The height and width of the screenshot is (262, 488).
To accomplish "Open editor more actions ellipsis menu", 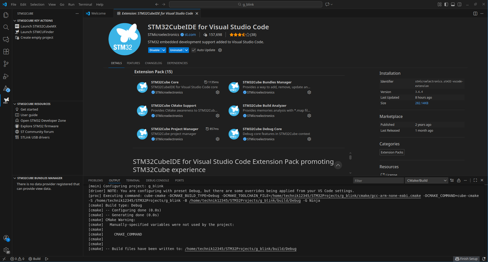I will (x=482, y=14).
